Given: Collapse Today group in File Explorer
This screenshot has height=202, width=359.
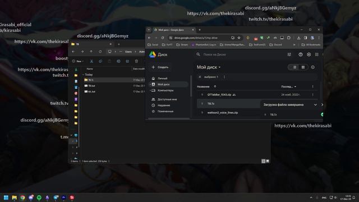Looking at the screenshot, I should [84, 75].
